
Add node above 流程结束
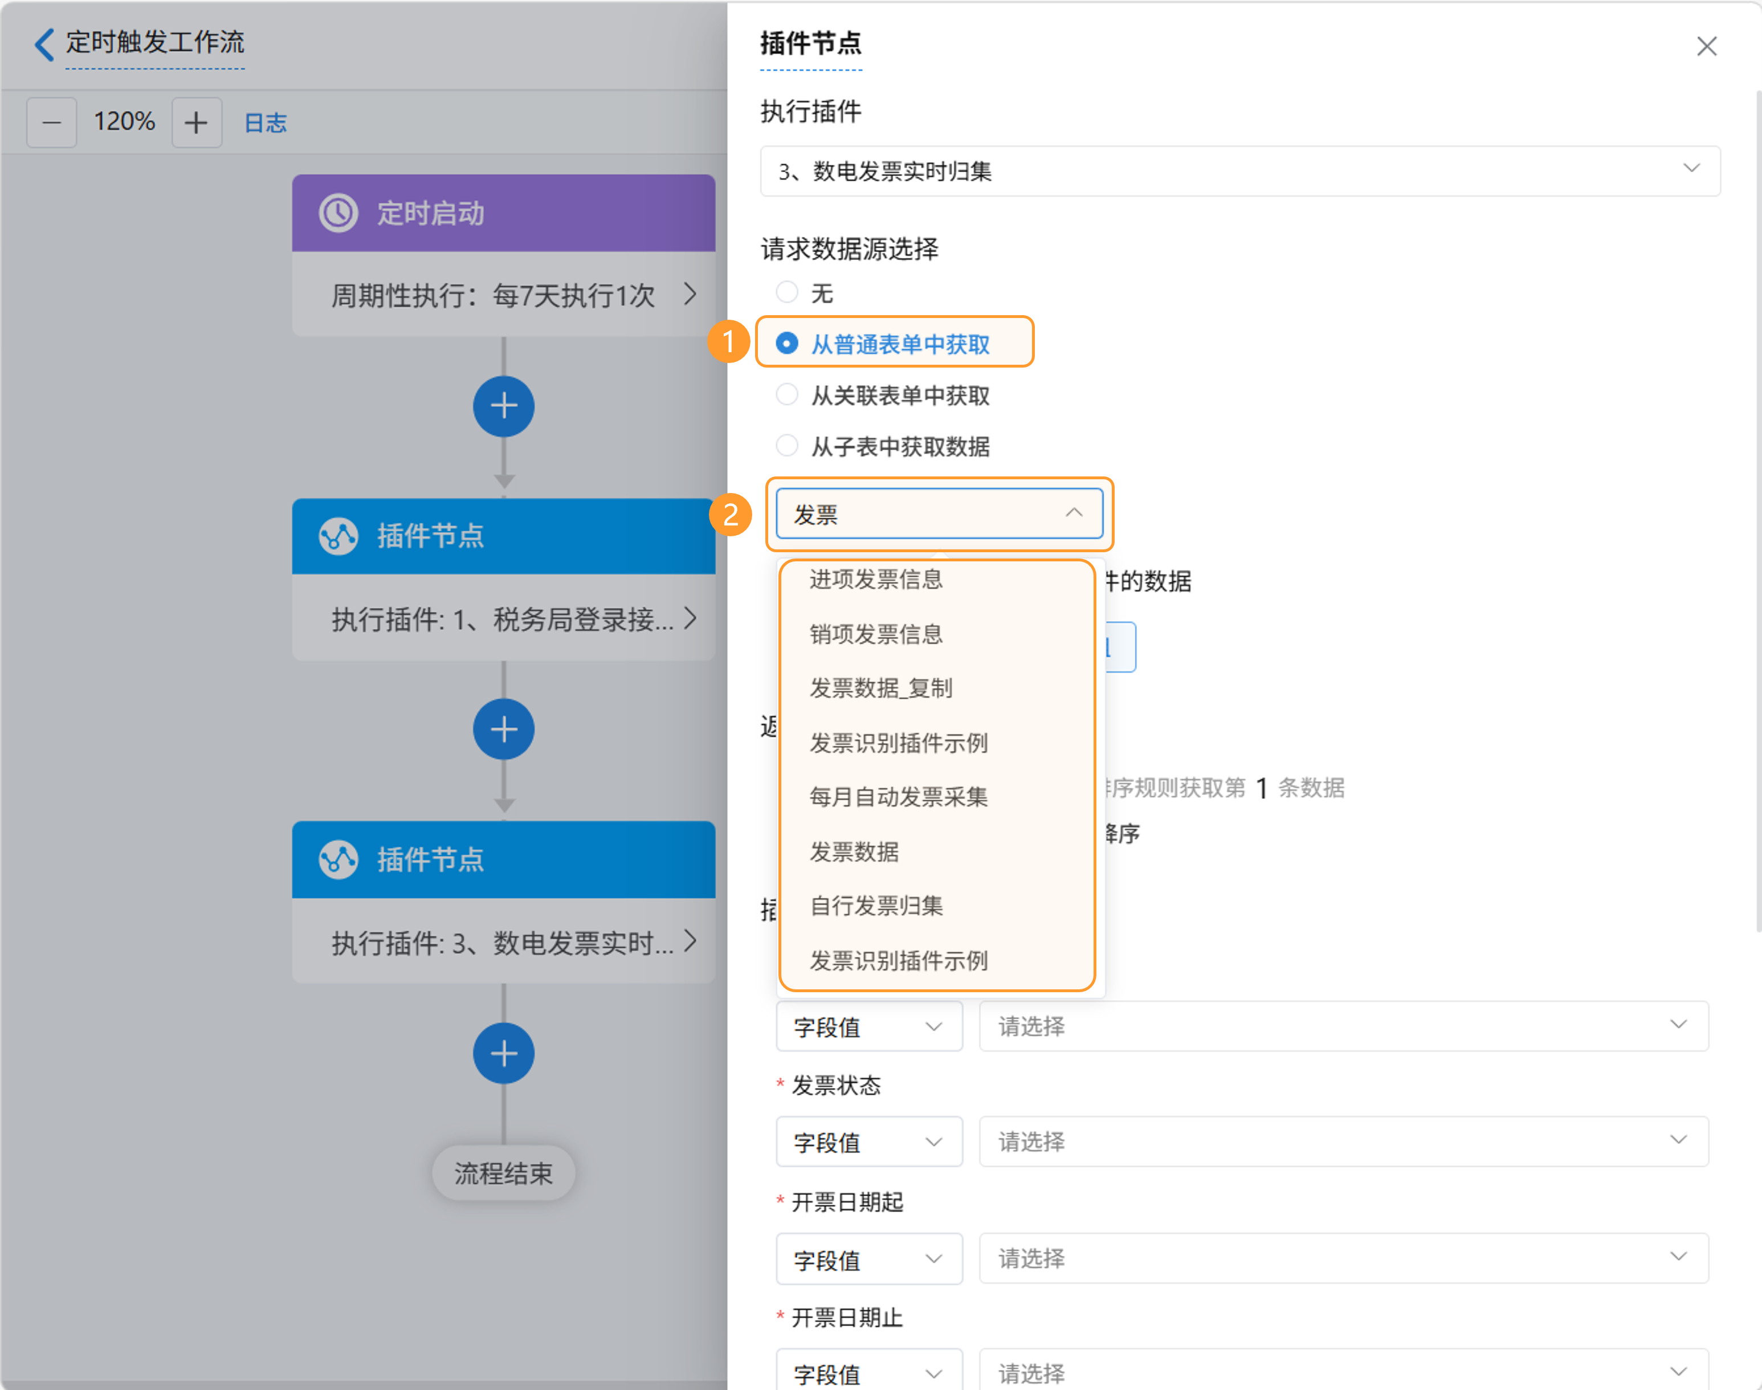click(x=504, y=1053)
